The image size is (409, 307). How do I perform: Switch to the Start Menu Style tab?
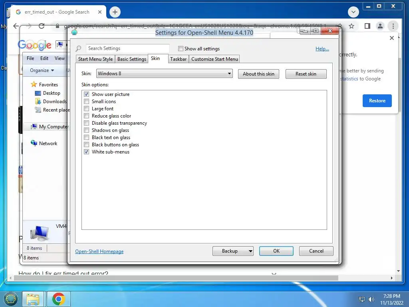95,59
